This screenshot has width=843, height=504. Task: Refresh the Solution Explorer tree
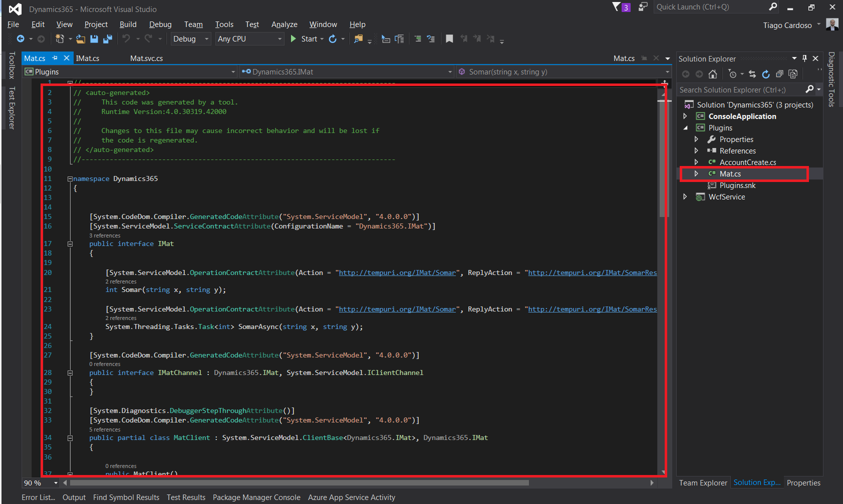(x=766, y=74)
